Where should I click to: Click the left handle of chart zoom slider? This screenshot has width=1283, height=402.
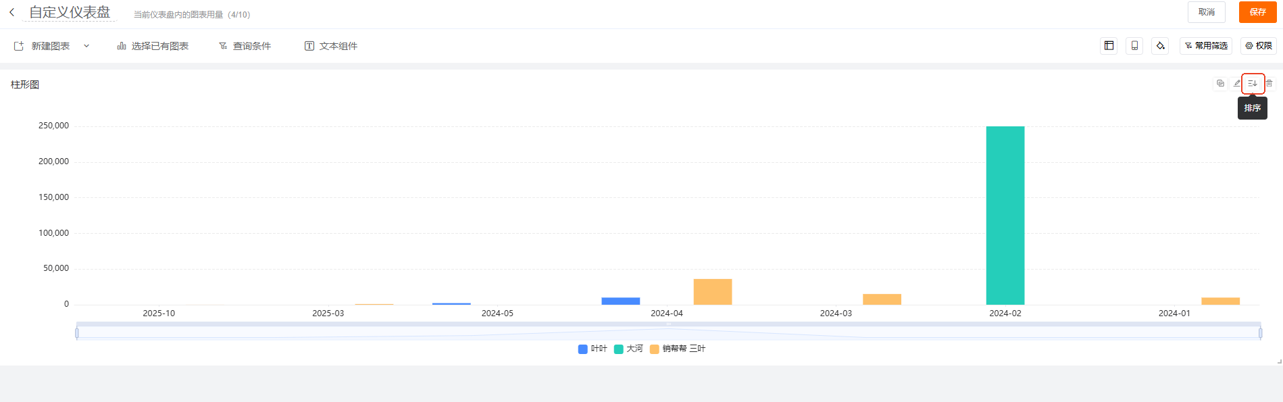[x=77, y=333]
